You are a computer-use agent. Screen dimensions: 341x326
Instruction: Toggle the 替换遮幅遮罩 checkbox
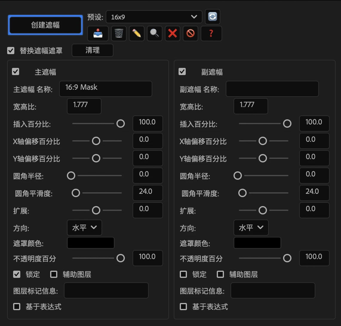pyautogui.click(x=11, y=51)
